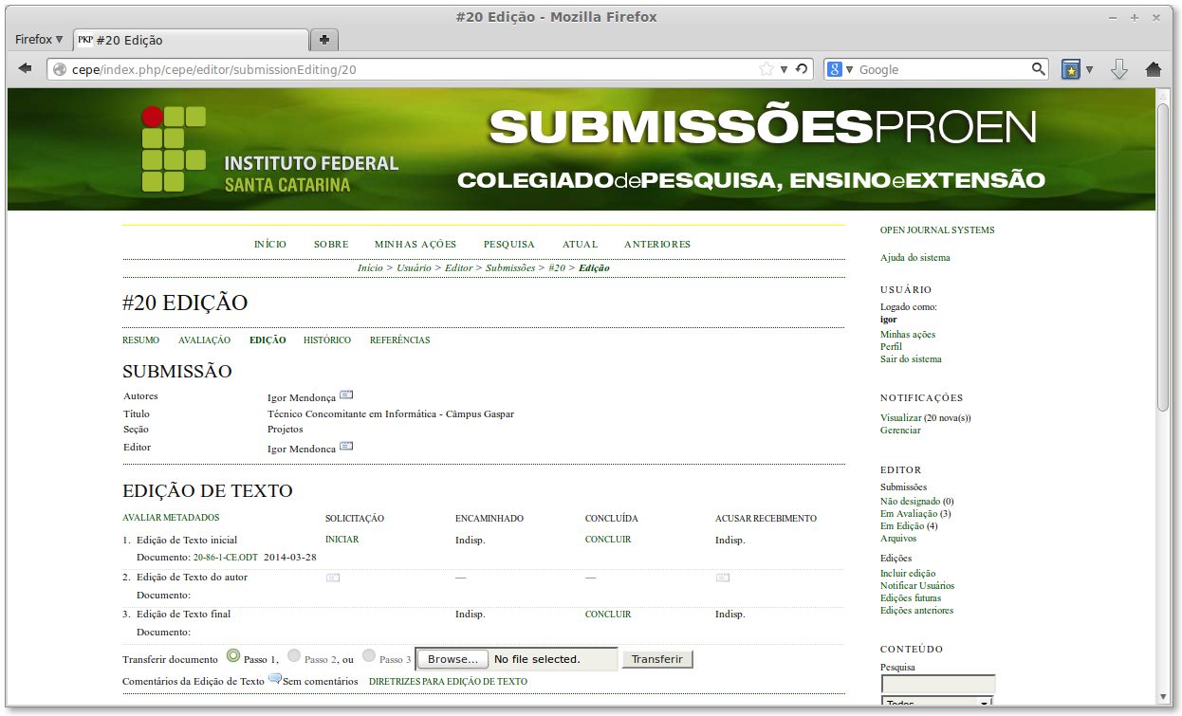Open the Minhas Ações menu item
This screenshot has width=1182, height=716.
click(416, 245)
